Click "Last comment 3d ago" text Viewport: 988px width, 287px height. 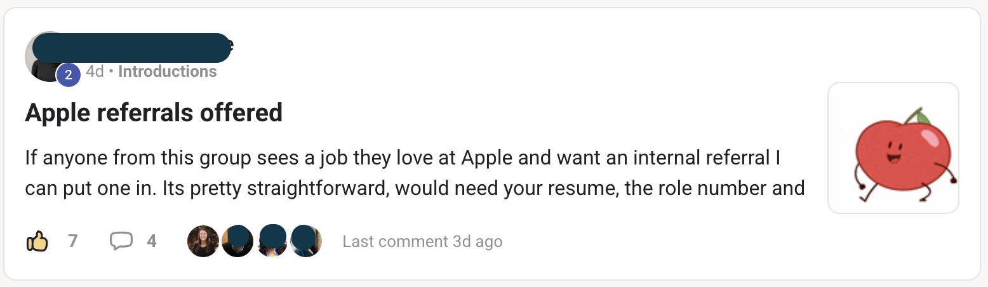422,242
